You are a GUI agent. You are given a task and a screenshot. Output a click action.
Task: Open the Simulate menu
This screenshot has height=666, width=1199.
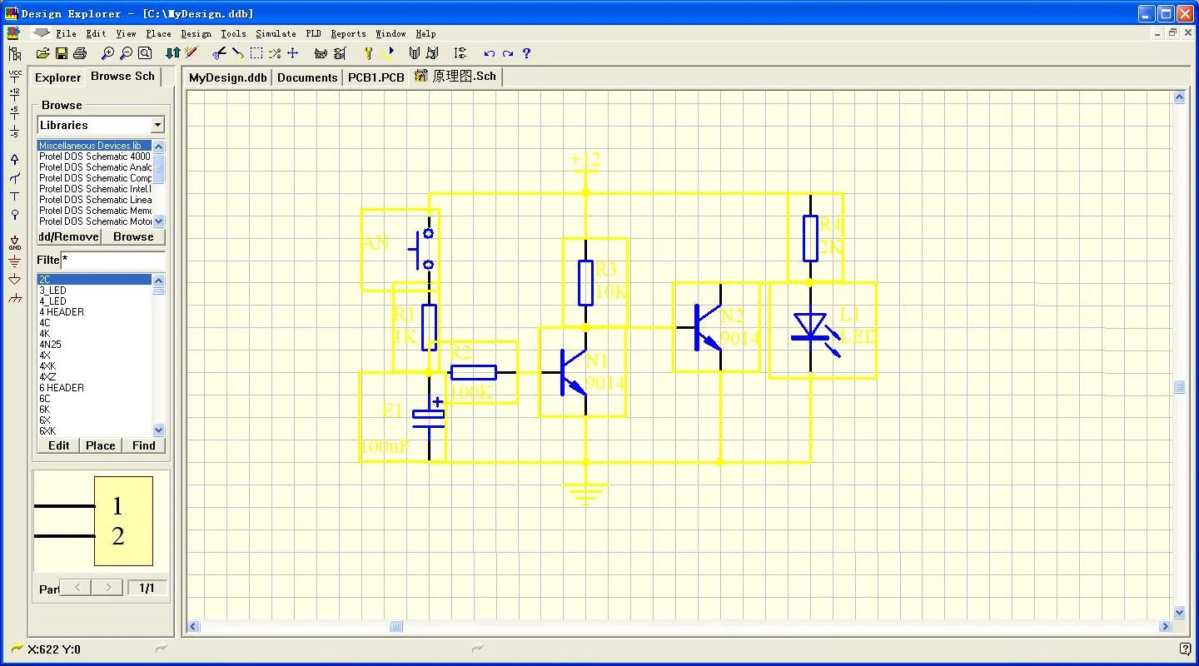click(276, 34)
